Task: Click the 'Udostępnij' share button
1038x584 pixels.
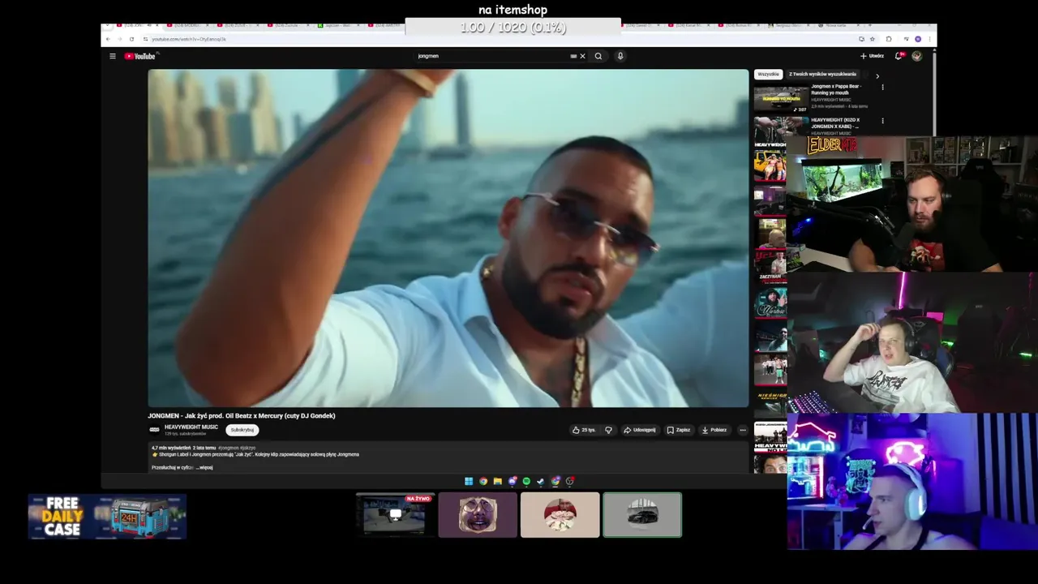Action: (x=640, y=430)
